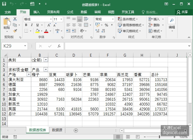Decrease font size with smaller A icon
This screenshot has width=193, height=140.
click(55, 25)
